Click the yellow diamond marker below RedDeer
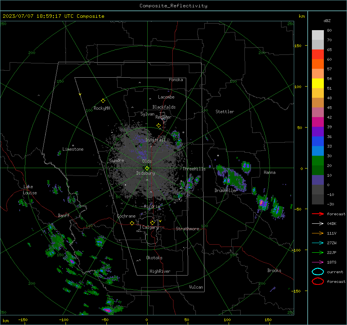Screen dimensions: 347x325 point(159,126)
